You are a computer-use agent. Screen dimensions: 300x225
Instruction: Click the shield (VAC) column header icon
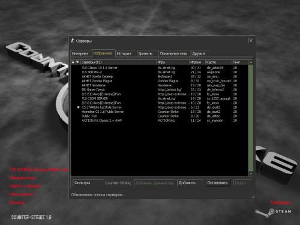(77, 62)
